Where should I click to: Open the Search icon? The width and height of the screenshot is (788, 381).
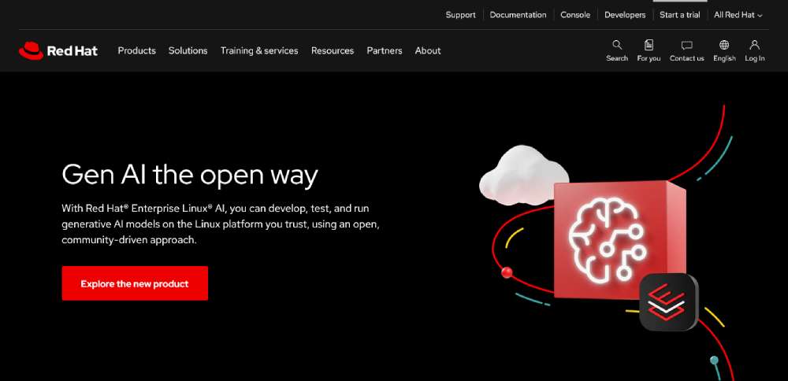tap(617, 45)
